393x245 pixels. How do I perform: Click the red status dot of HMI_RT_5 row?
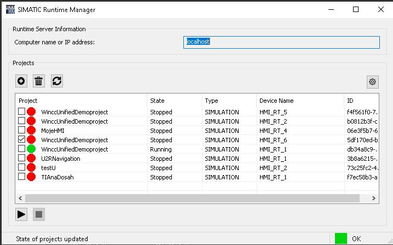31,112
